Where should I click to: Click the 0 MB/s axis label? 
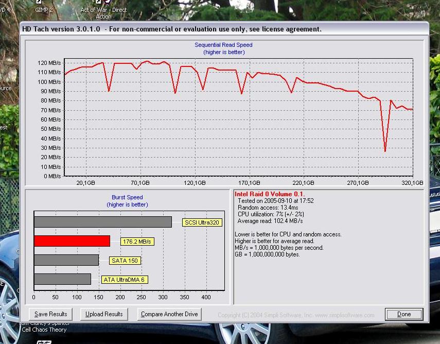pyautogui.click(x=52, y=176)
